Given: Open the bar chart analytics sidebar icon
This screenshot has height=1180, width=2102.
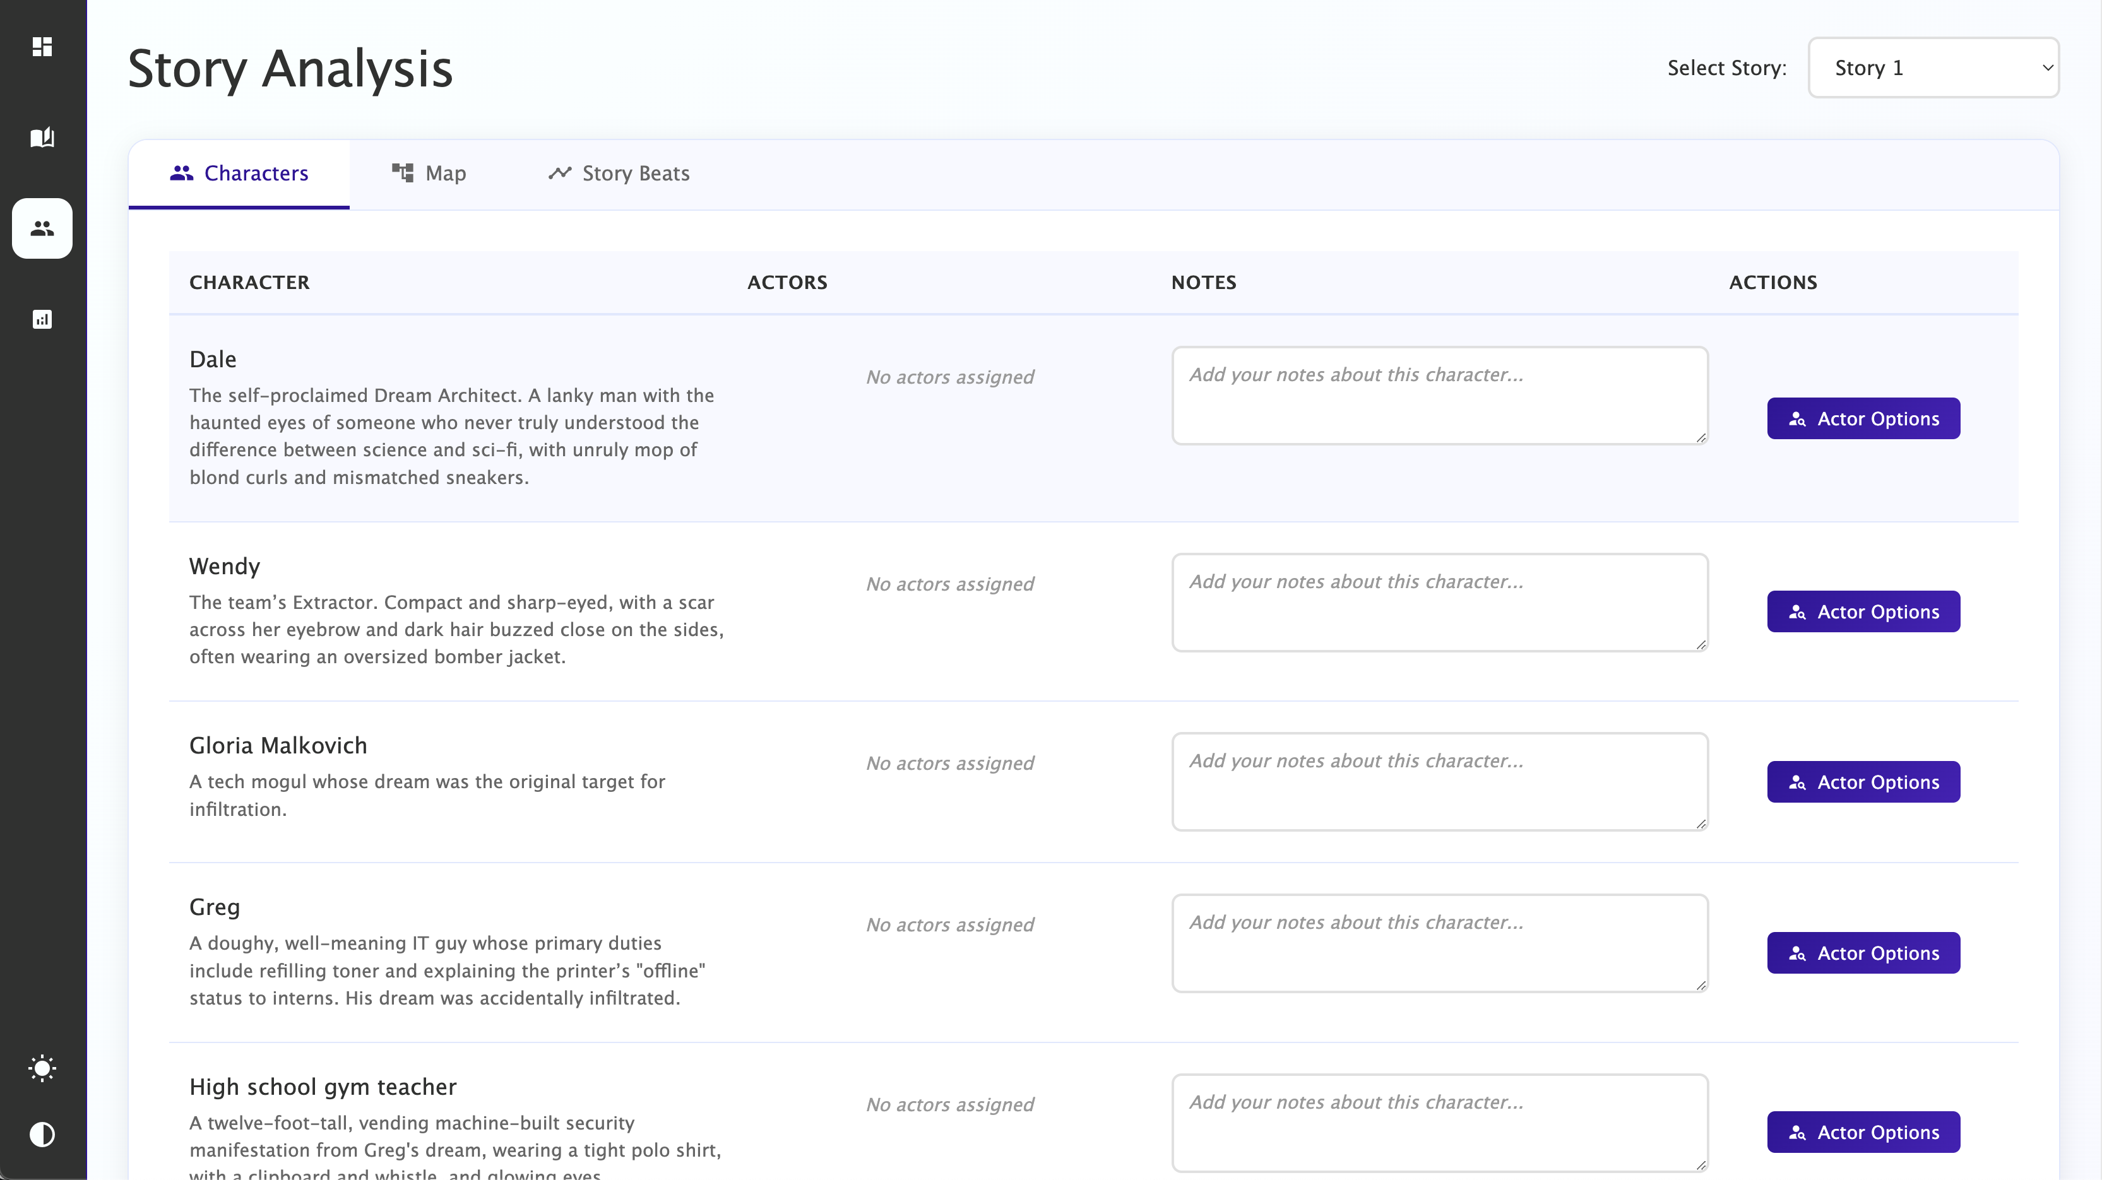Looking at the screenshot, I should (42, 319).
